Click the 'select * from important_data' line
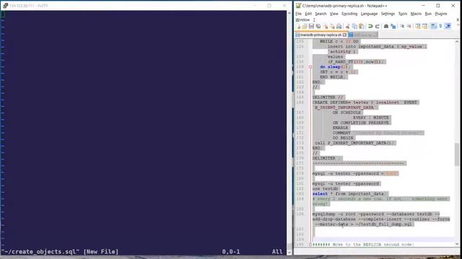Screen dimensions: 462x259 349,194
